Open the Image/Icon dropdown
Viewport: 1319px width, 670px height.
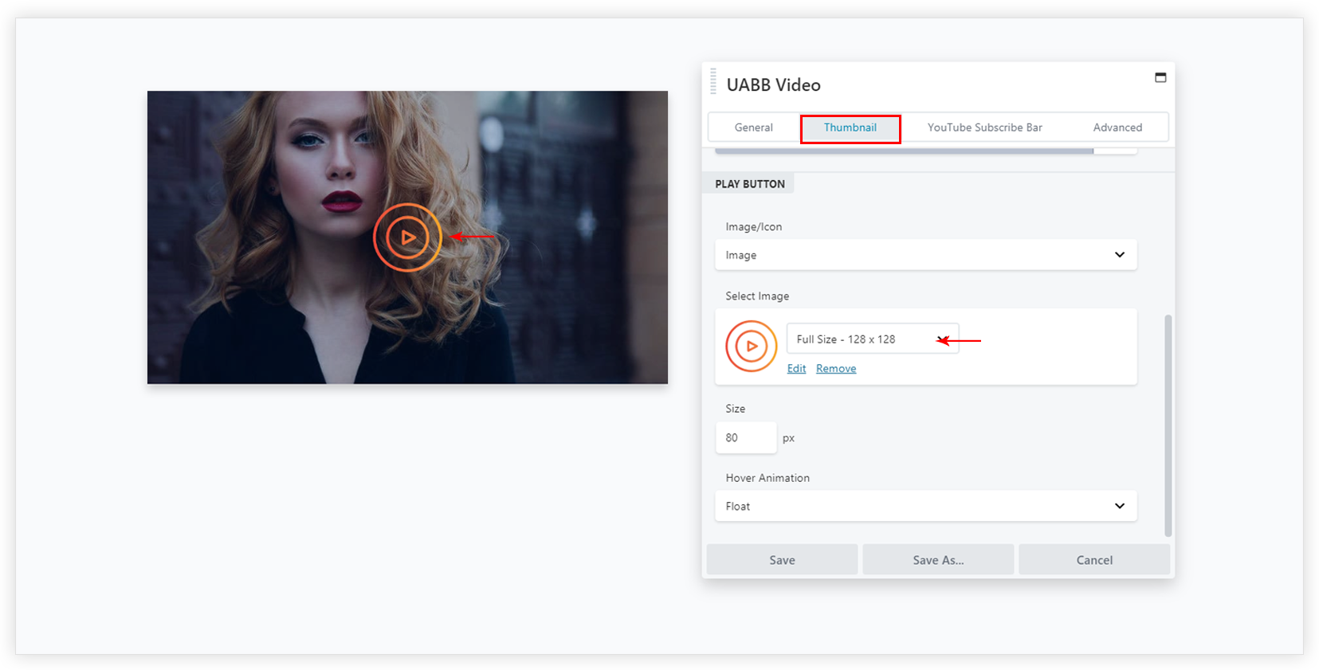click(x=925, y=255)
